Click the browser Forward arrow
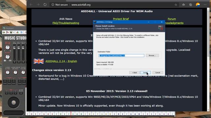Image resolution: width=211 pixels, height=118 pixels. (x=38, y=5)
